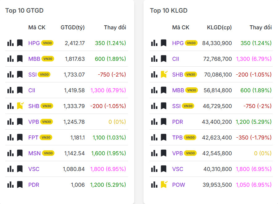The image size is (278, 204).
Task: Bookmark MBB in the Top 10 GTGD list
Action: point(20,59)
